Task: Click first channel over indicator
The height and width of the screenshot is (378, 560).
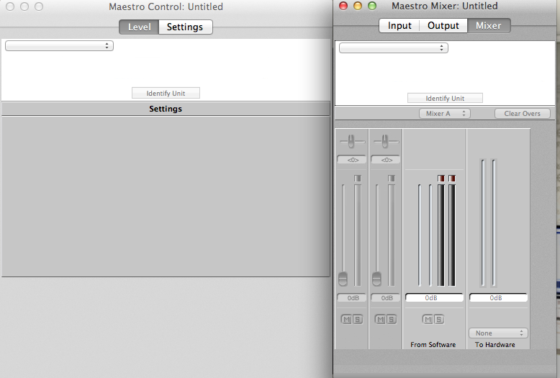Action: coord(358,179)
